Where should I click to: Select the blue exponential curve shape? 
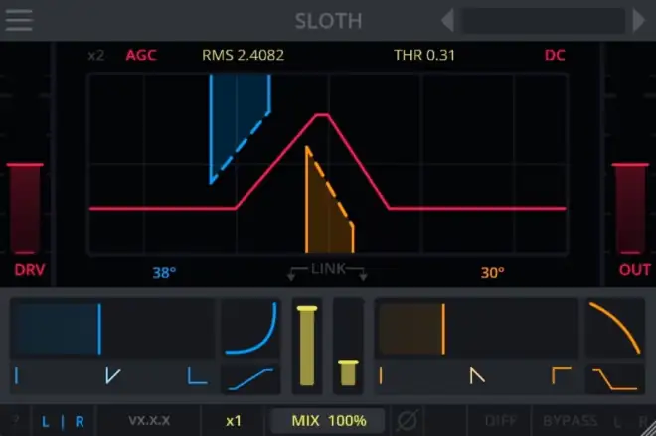click(x=251, y=329)
